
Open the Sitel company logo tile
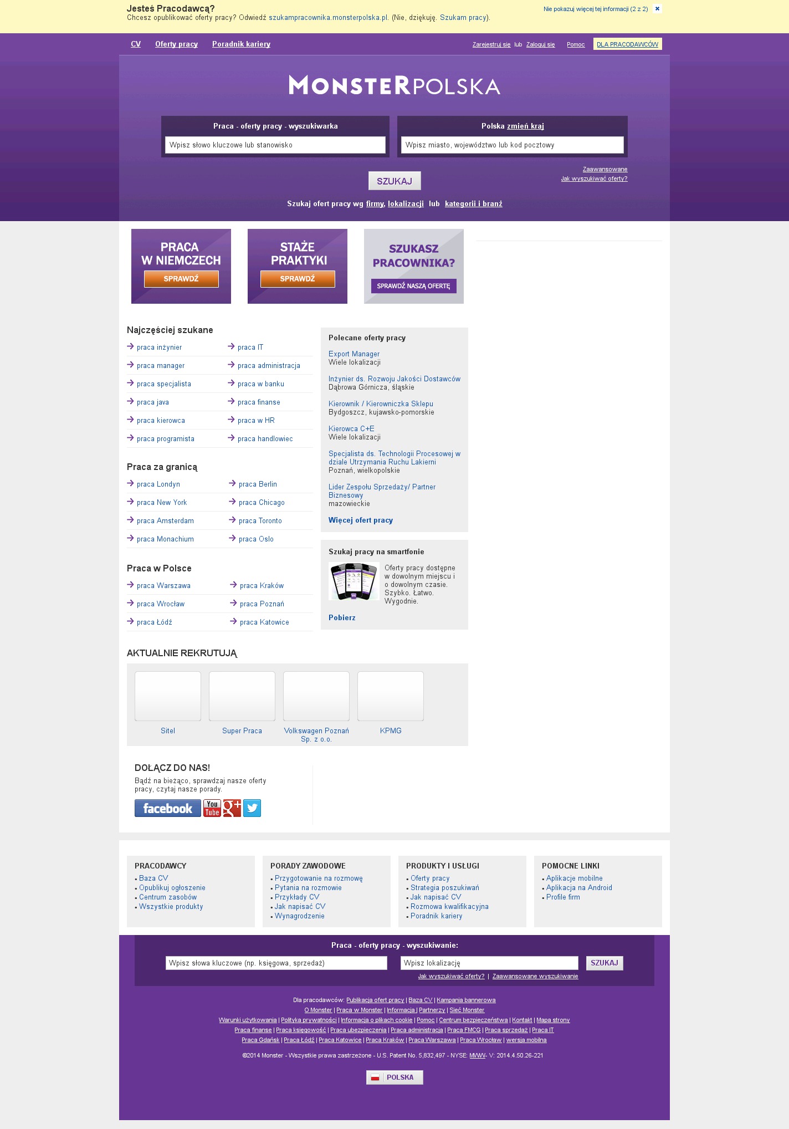point(168,696)
